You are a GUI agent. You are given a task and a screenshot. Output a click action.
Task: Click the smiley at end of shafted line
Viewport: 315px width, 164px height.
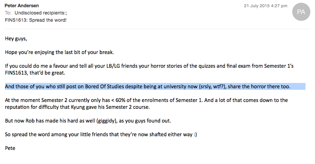click(195, 134)
